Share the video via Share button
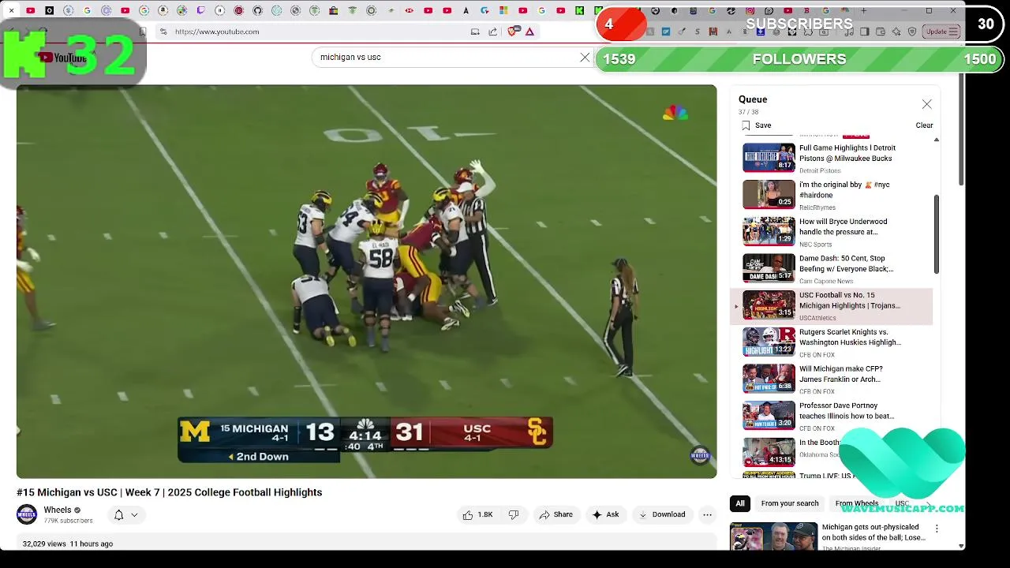1010x568 pixels. point(556,514)
